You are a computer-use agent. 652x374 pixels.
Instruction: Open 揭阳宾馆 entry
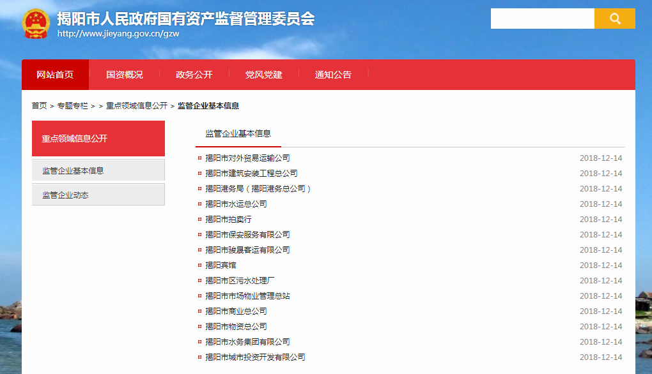[x=221, y=266]
